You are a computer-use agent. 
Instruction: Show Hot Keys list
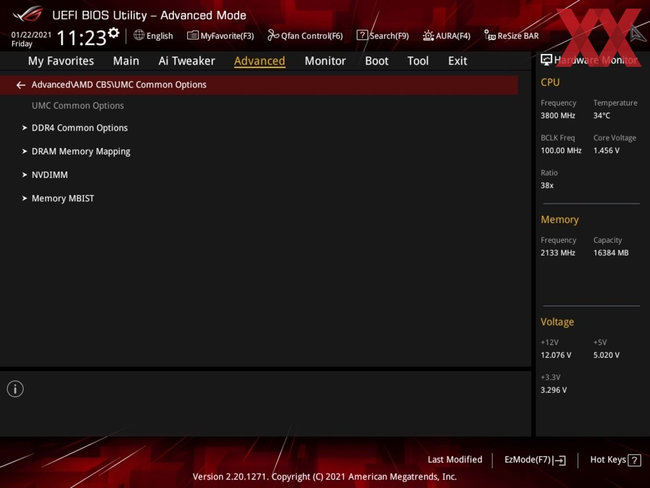608,460
